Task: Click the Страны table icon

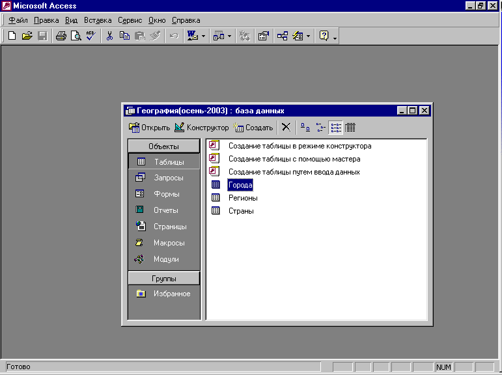Action: point(216,210)
